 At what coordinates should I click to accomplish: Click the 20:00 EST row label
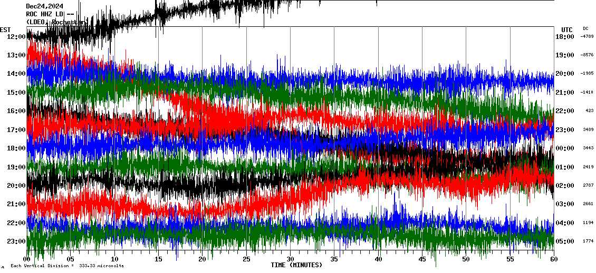tap(16, 186)
